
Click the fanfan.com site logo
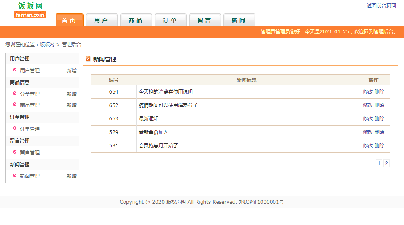click(x=30, y=10)
